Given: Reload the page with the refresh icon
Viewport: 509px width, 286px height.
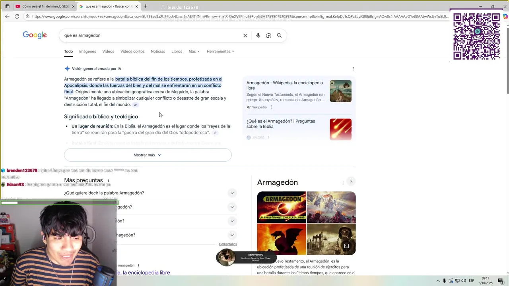Looking at the screenshot, I should 17,16.
